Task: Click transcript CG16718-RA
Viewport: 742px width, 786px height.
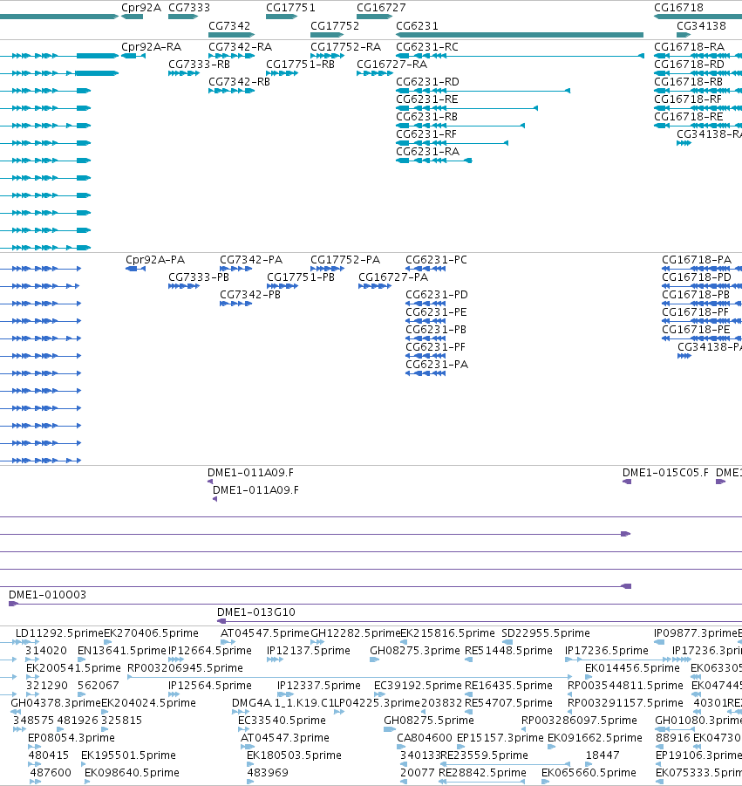Action: coord(689,46)
